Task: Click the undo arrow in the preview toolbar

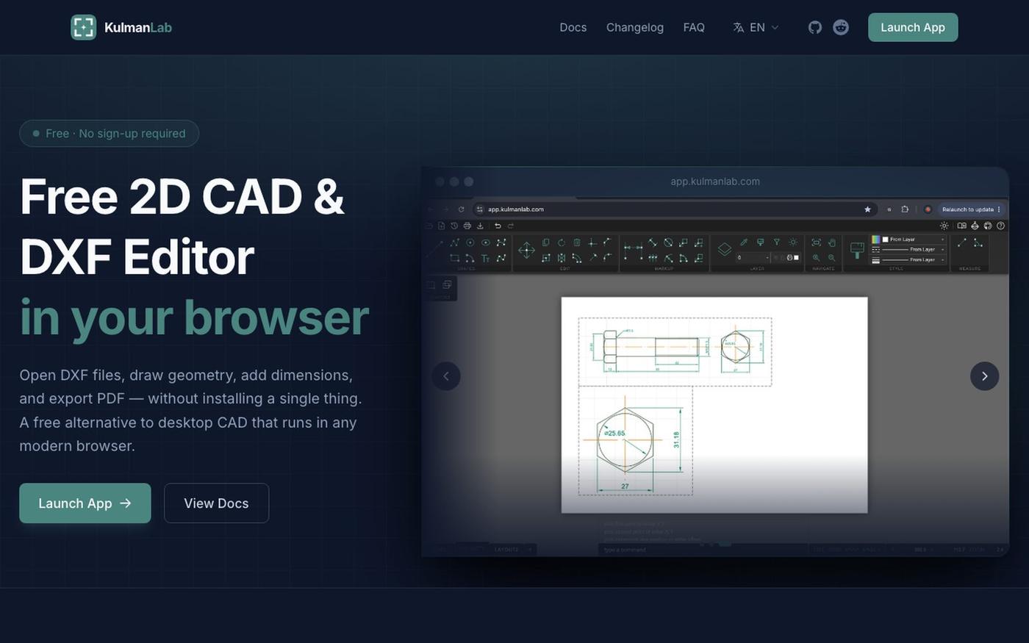Action: pyautogui.click(x=498, y=226)
